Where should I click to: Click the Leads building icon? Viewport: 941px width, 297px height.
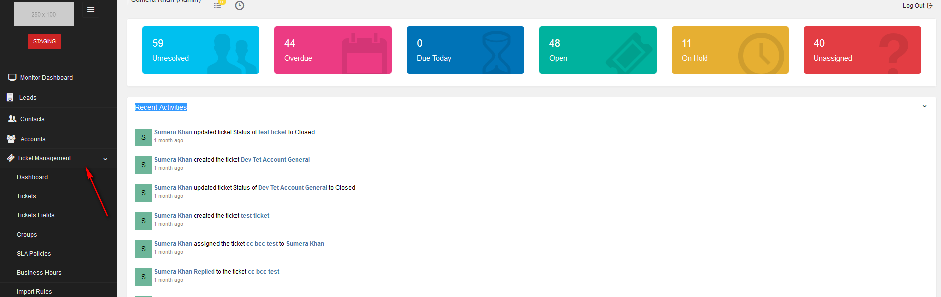[x=10, y=97]
